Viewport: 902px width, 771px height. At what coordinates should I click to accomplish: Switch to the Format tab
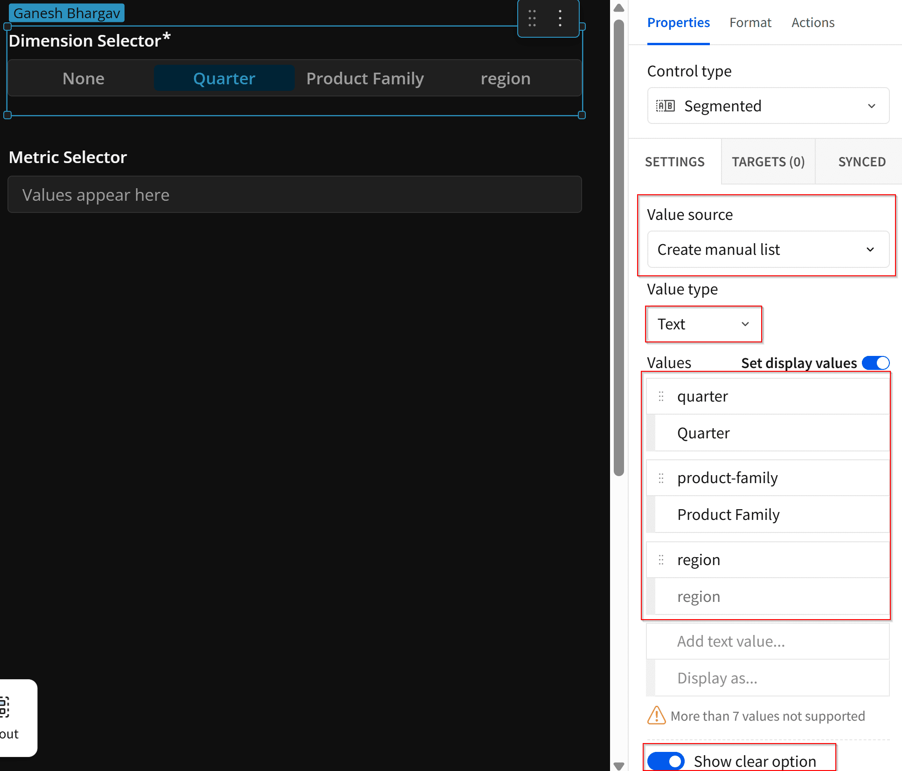(750, 22)
